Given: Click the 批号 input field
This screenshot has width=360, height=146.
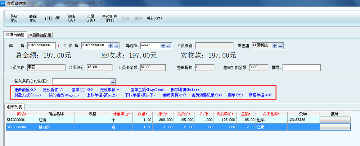Looking at the screenshot, I should pyautogui.click(x=301, y=68).
